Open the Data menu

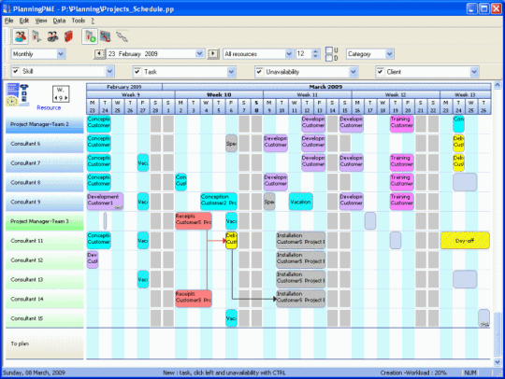[x=59, y=21]
